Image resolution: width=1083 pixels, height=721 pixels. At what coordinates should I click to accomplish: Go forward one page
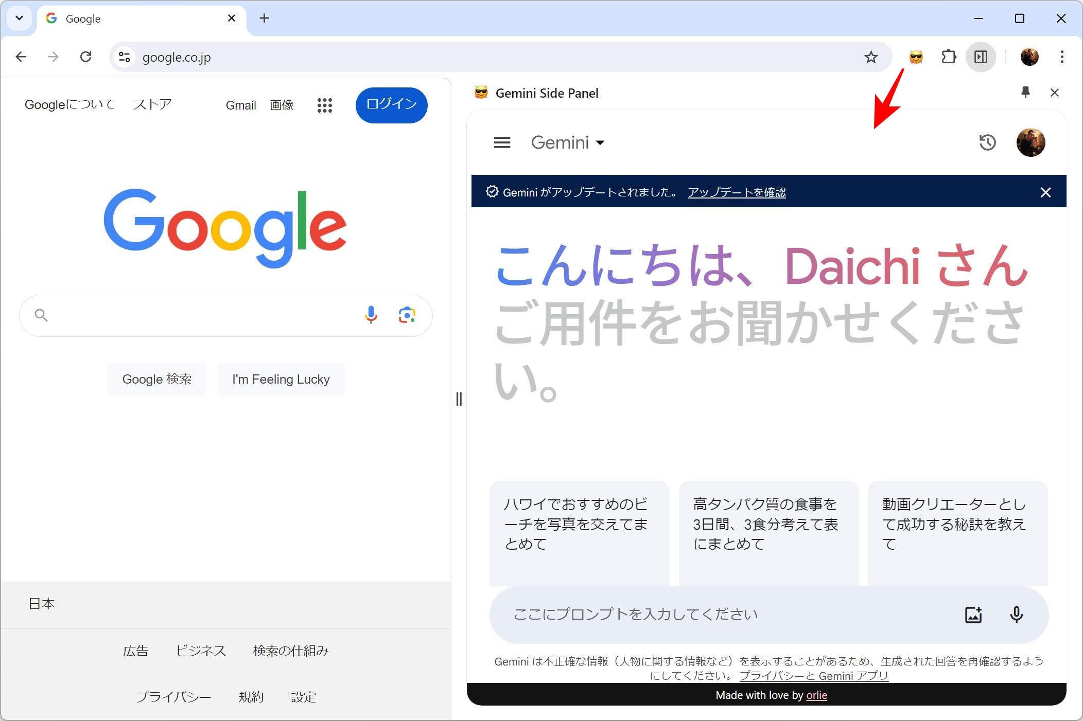tap(53, 57)
